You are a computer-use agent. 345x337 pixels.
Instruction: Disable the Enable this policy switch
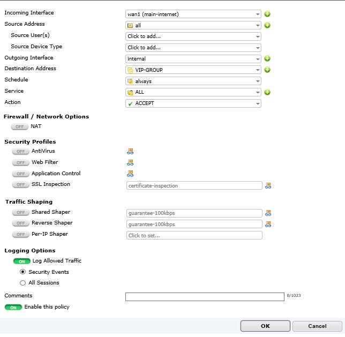point(13,308)
